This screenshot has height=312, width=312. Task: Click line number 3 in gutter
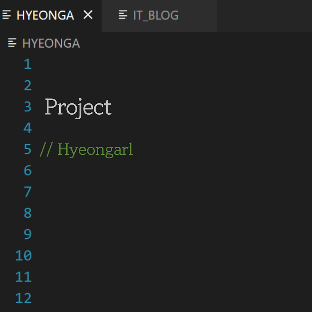point(28,106)
